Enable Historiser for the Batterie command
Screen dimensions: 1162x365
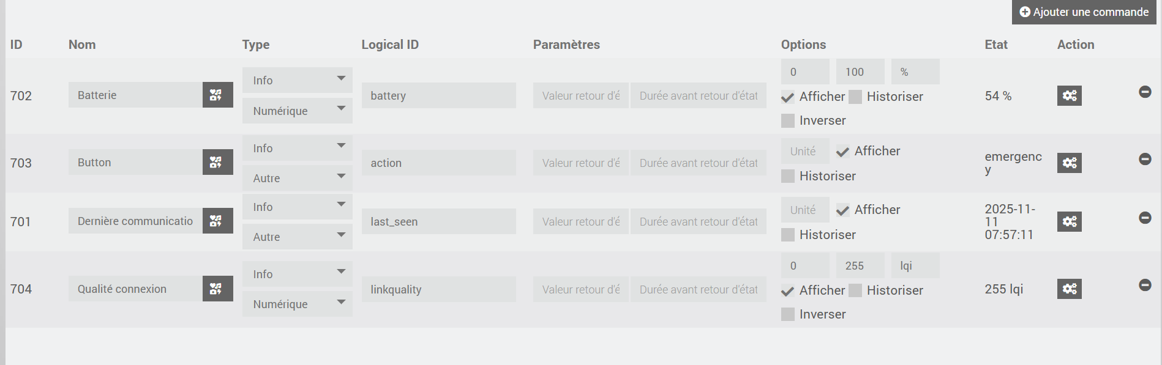coord(855,97)
